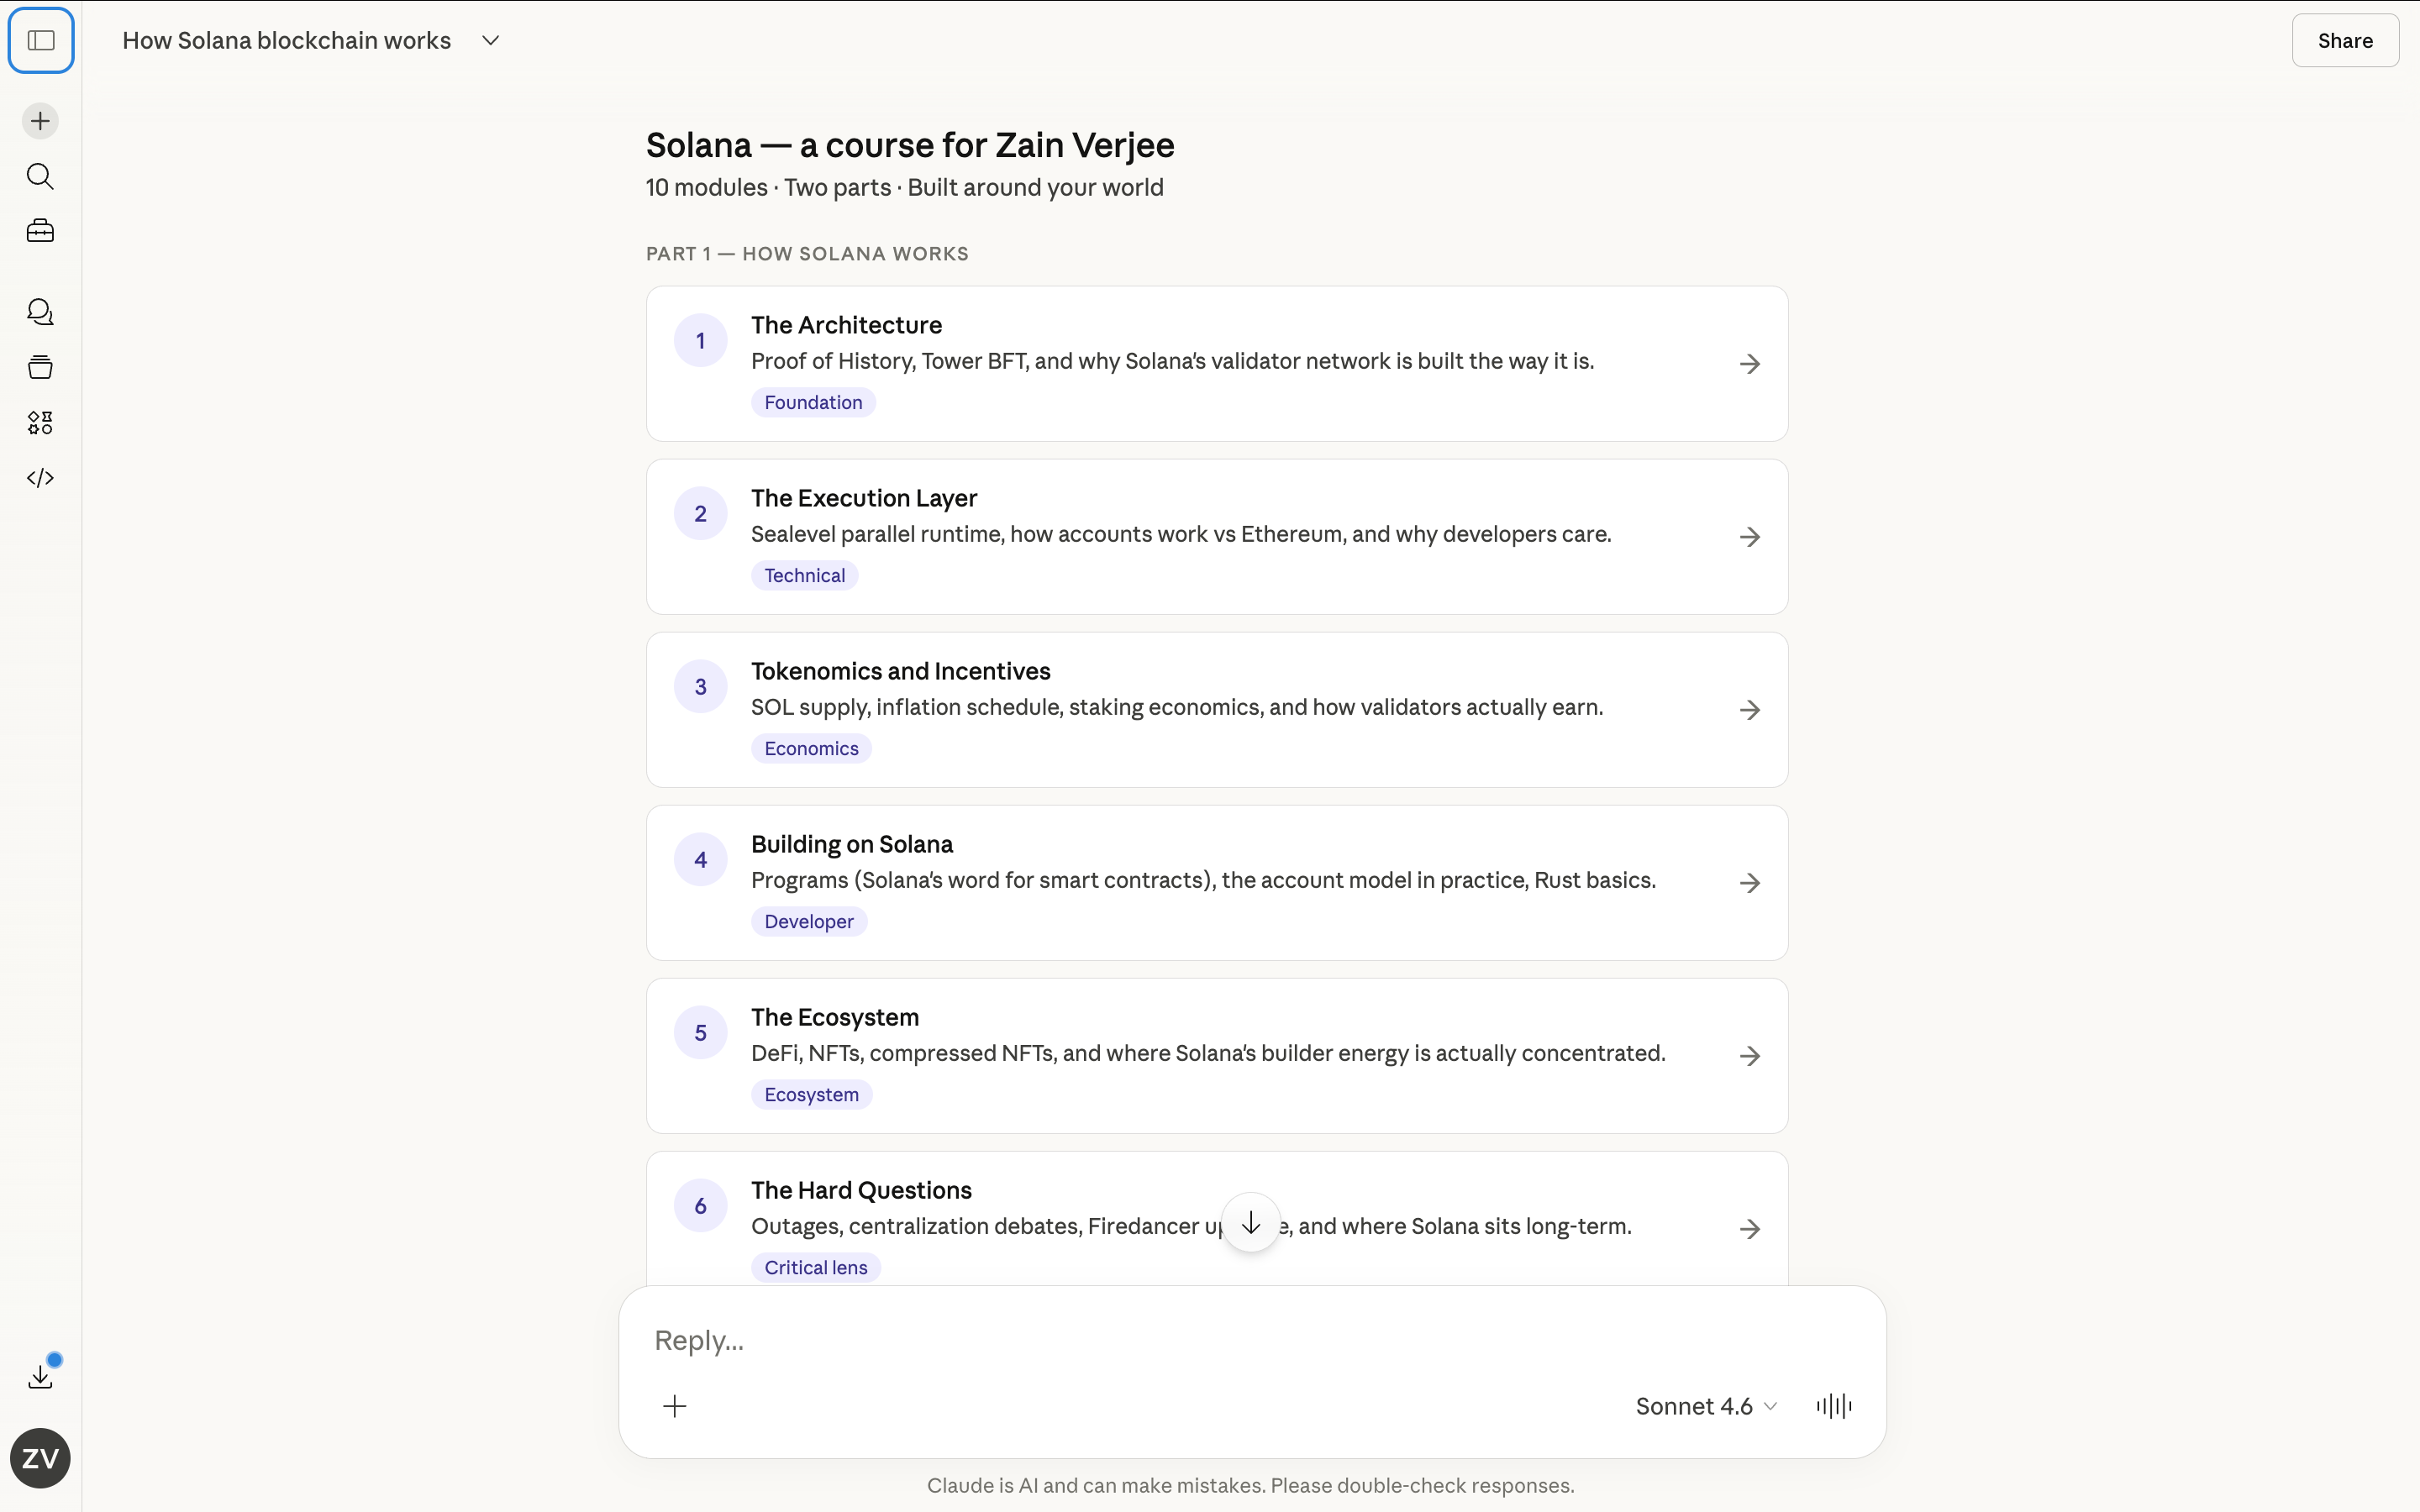Open the chats bubble icon
Image resolution: width=2420 pixels, height=1512 pixels.
(x=40, y=312)
